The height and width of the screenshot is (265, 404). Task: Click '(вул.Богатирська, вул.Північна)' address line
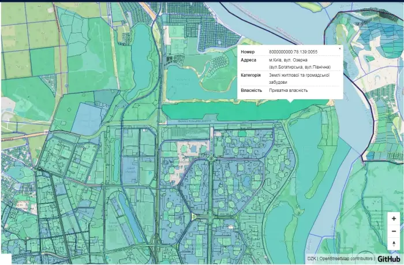tap(300, 67)
